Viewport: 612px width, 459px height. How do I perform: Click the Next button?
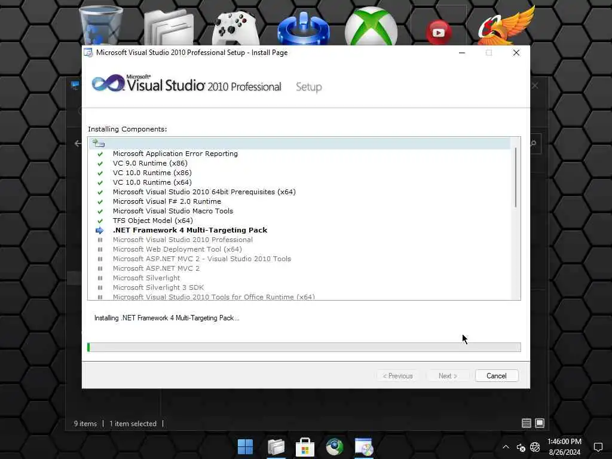[448, 376]
